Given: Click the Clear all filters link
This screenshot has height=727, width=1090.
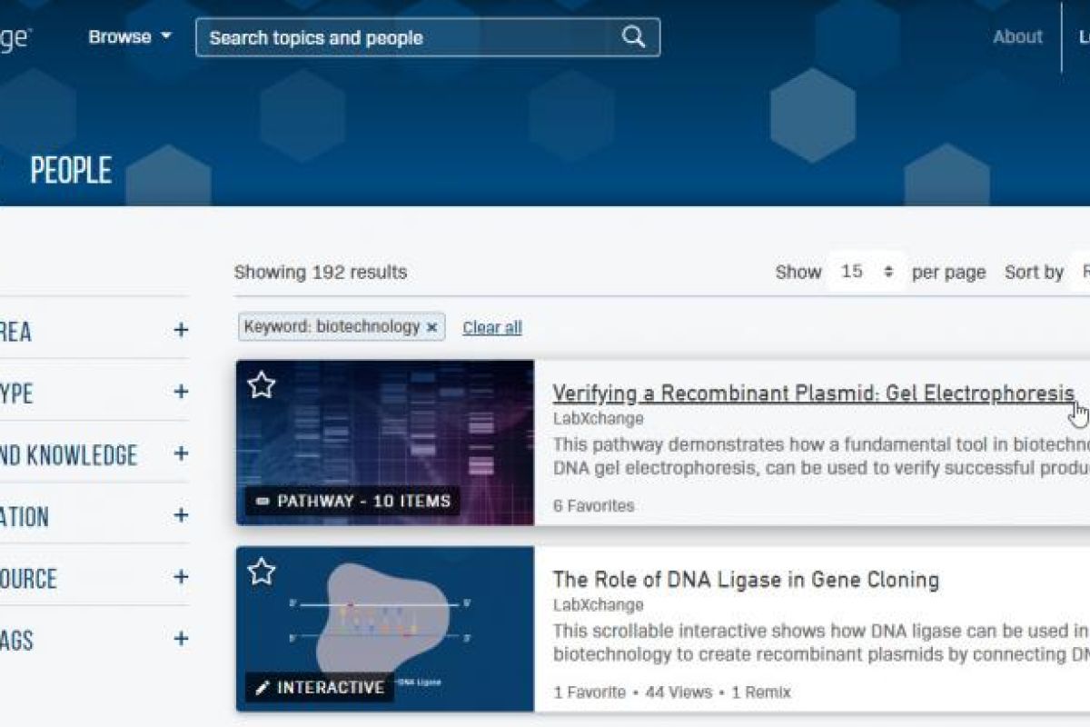Looking at the screenshot, I should (x=492, y=327).
